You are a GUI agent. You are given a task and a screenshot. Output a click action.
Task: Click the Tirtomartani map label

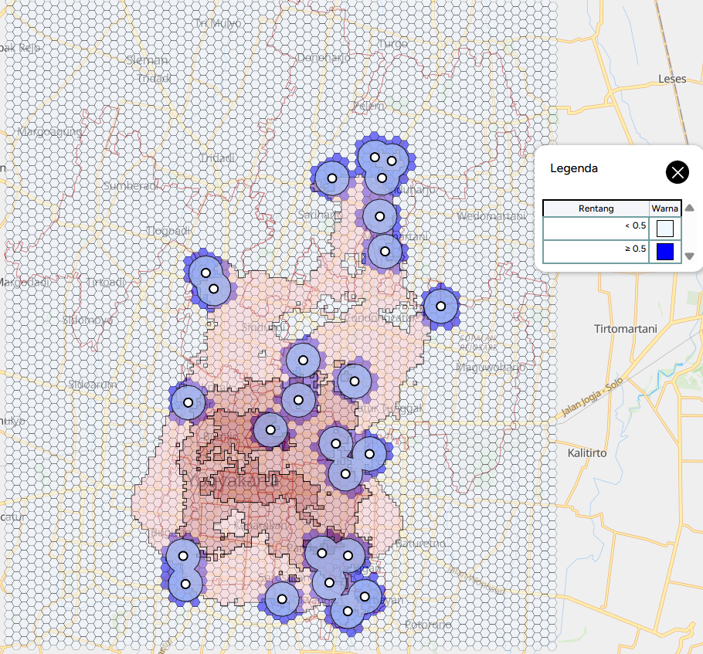626,329
